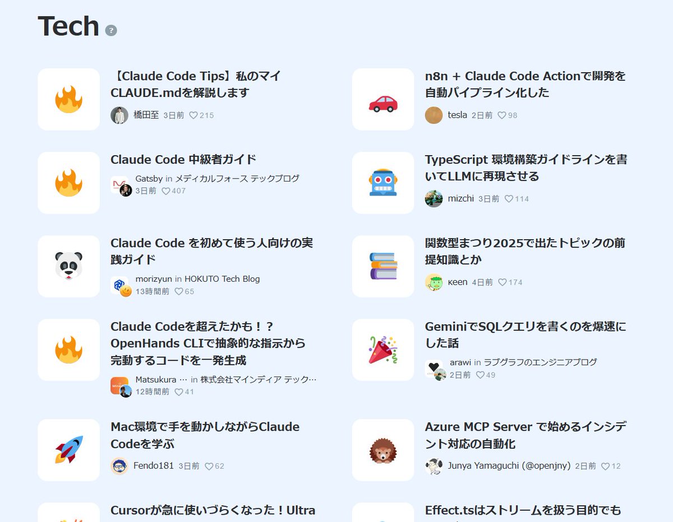The height and width of the screenshot is (522, 673).
Task: Click author name Fendo181
Action: point(154,466)
